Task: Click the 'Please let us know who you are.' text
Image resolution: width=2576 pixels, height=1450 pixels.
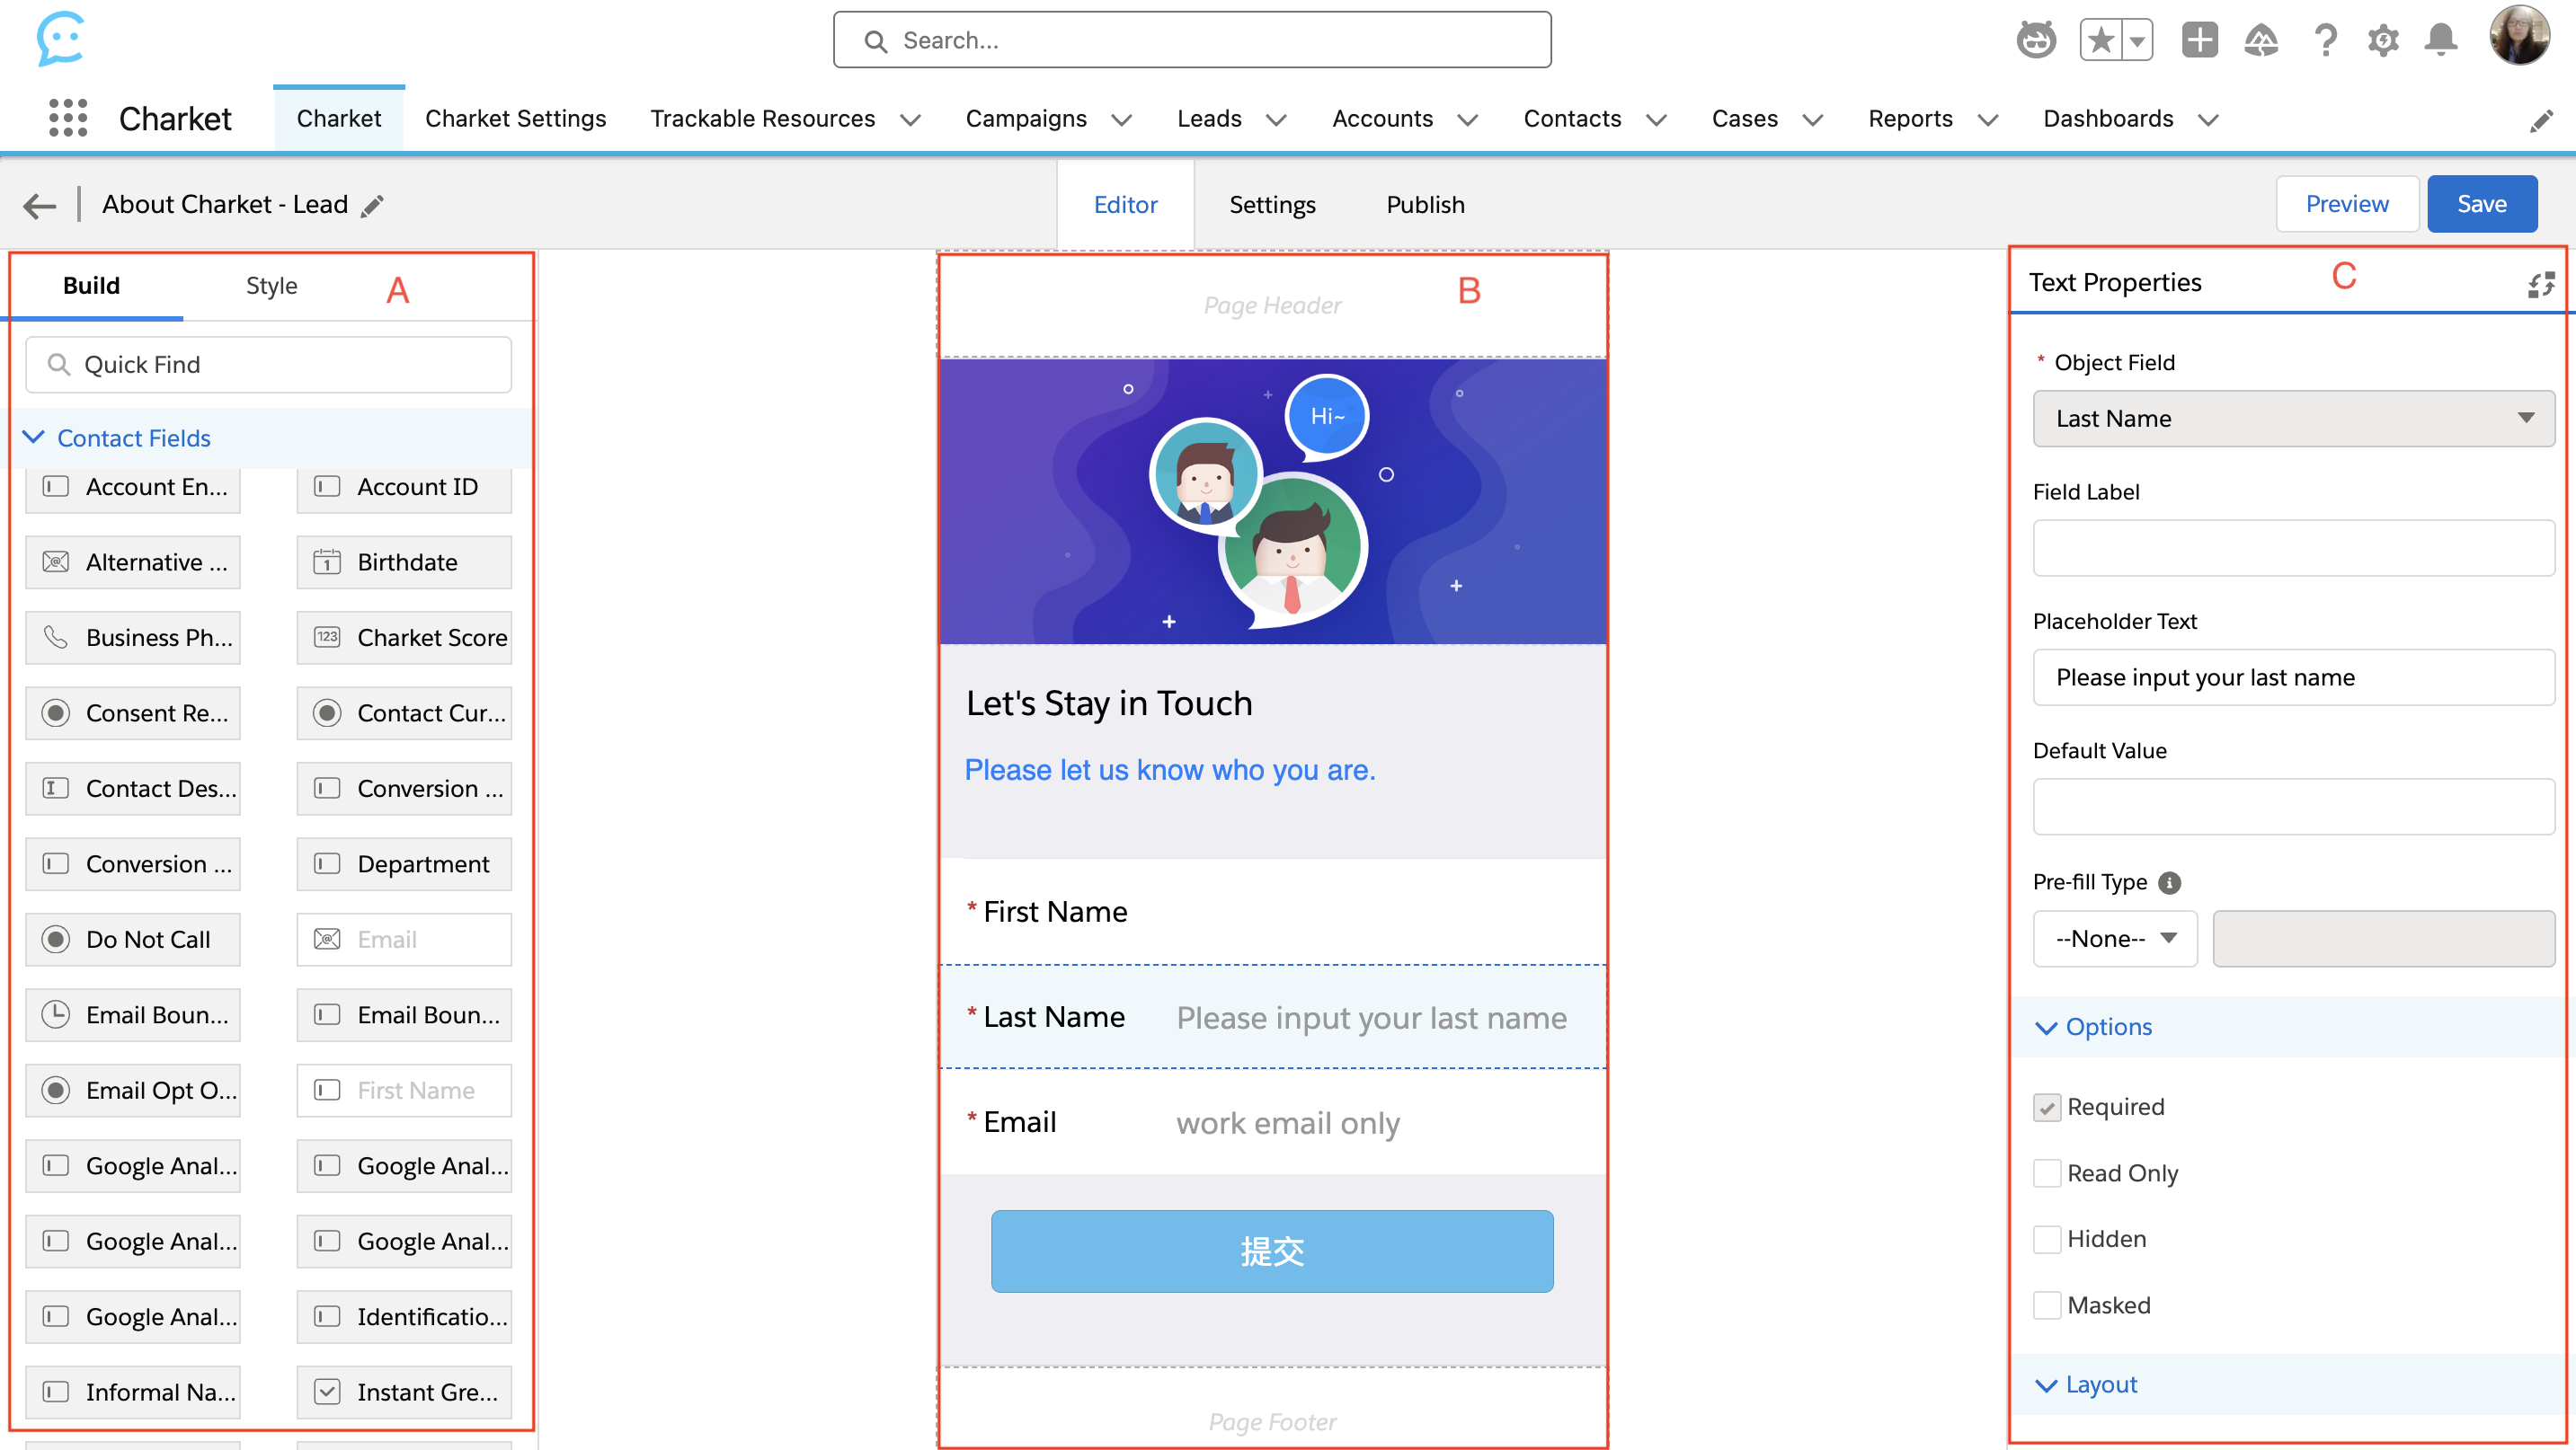Action: tap(1169, 769)
